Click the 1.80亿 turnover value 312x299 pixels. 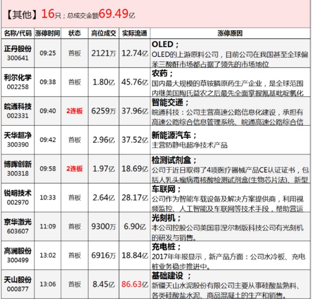pyautogui.click(x=104, y=82)
